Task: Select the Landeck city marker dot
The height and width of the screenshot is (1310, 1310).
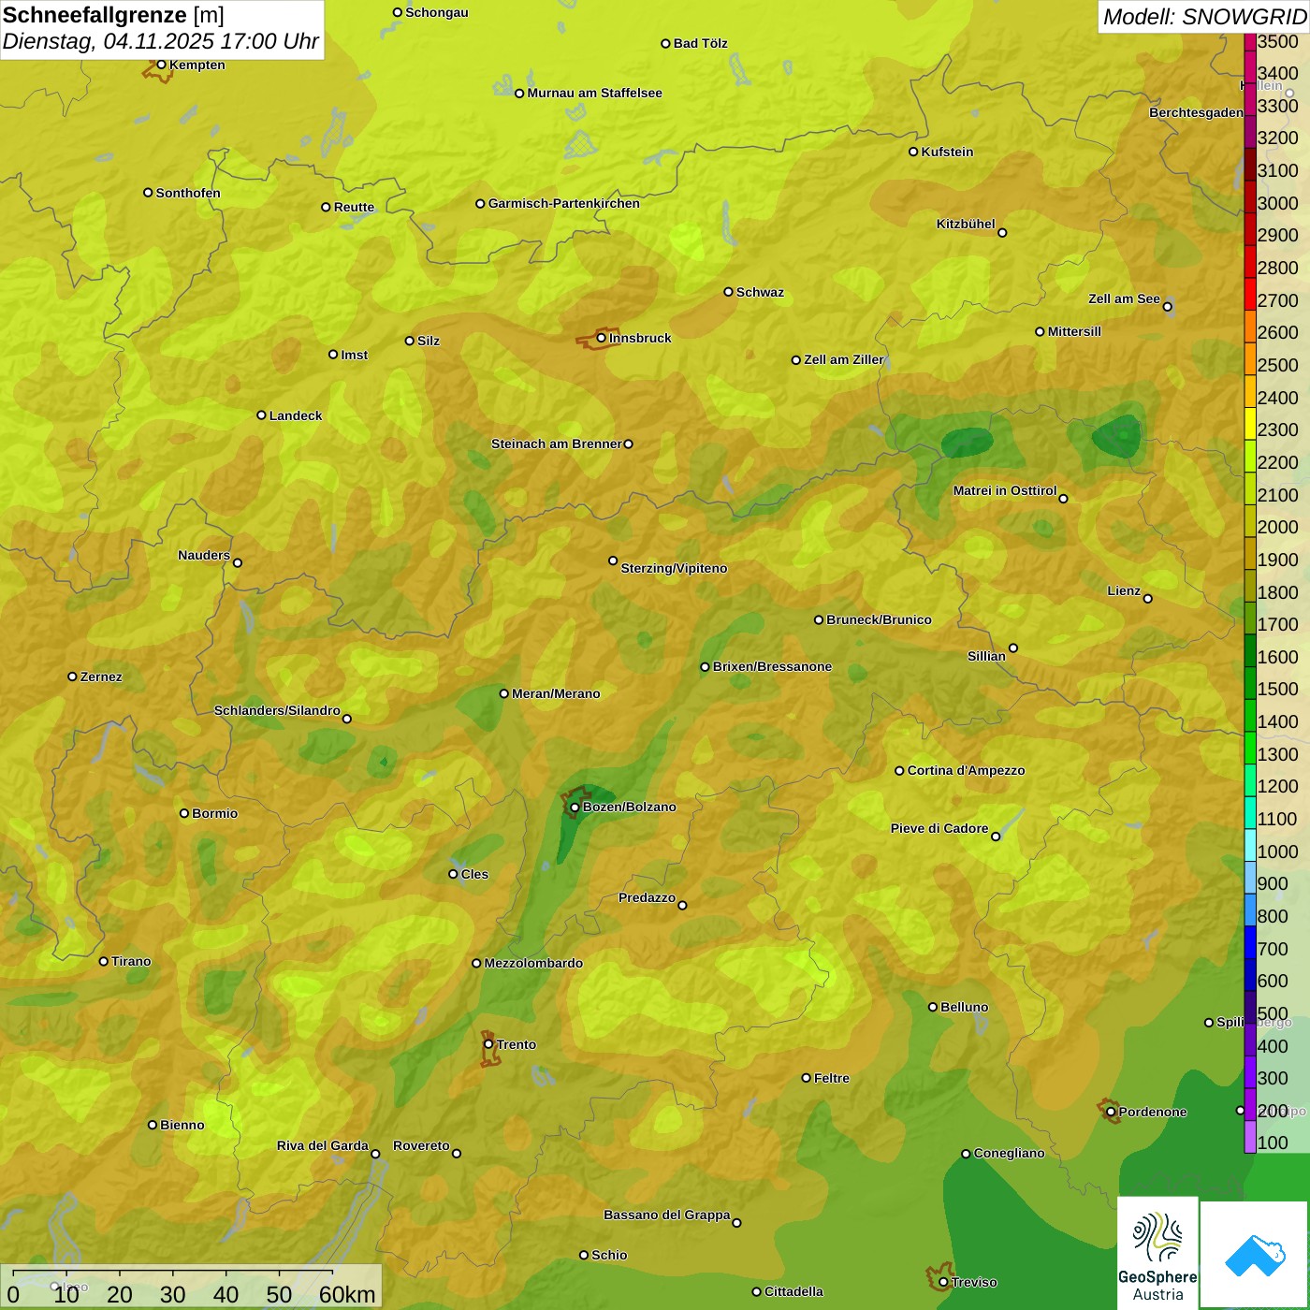Action: 261,415
